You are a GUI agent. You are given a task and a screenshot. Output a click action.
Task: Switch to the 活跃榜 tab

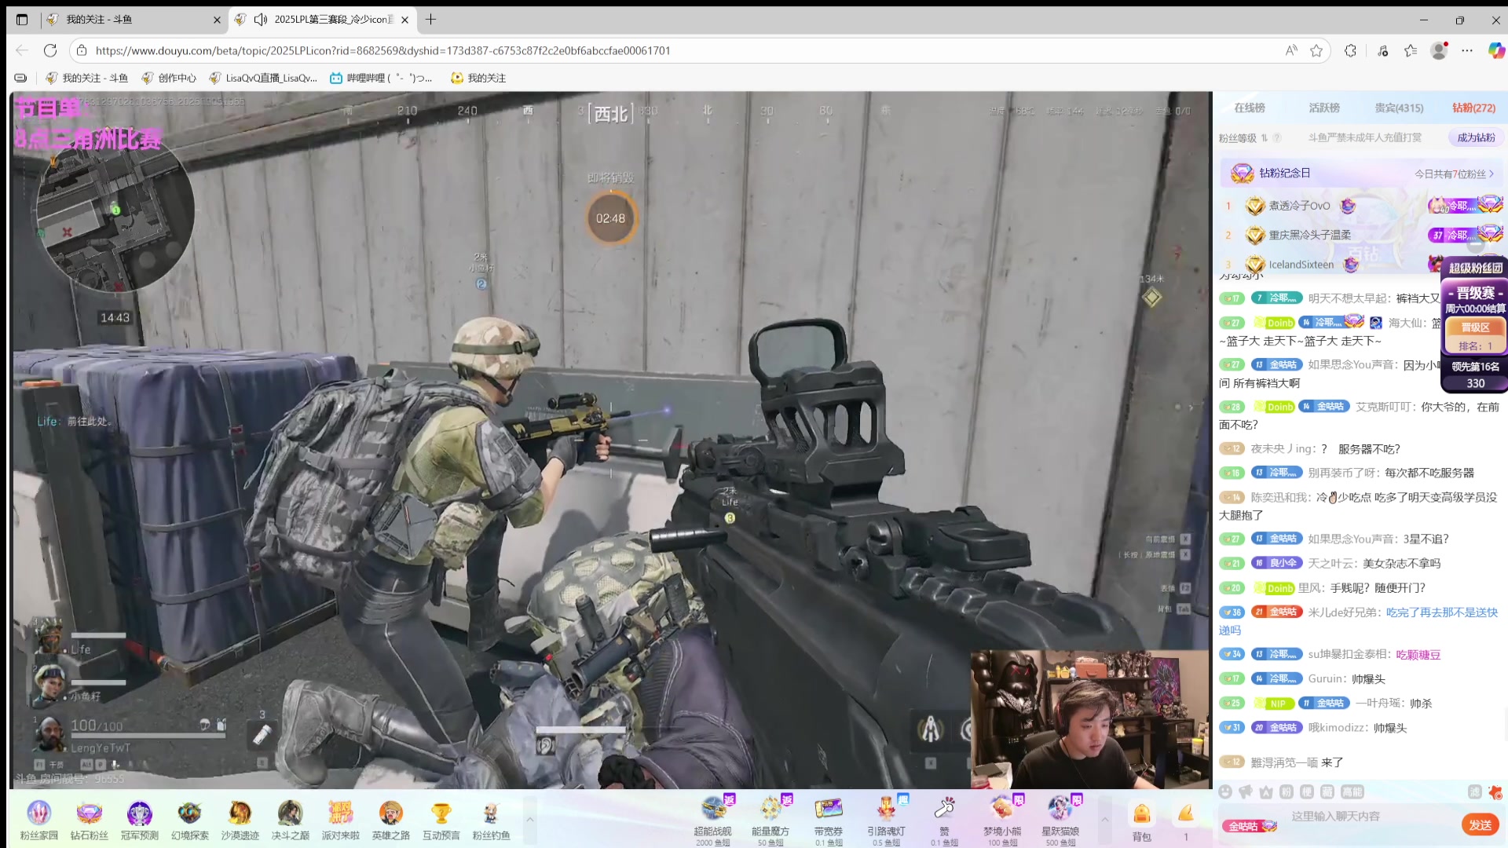(1324, 108)
